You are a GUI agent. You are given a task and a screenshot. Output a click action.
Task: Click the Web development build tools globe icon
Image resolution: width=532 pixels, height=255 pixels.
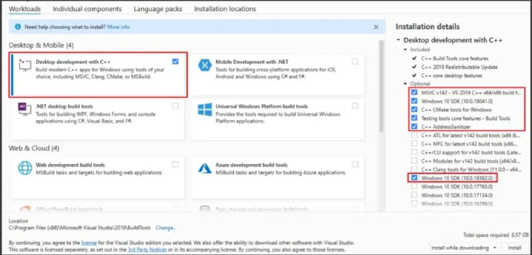[25, 168]
